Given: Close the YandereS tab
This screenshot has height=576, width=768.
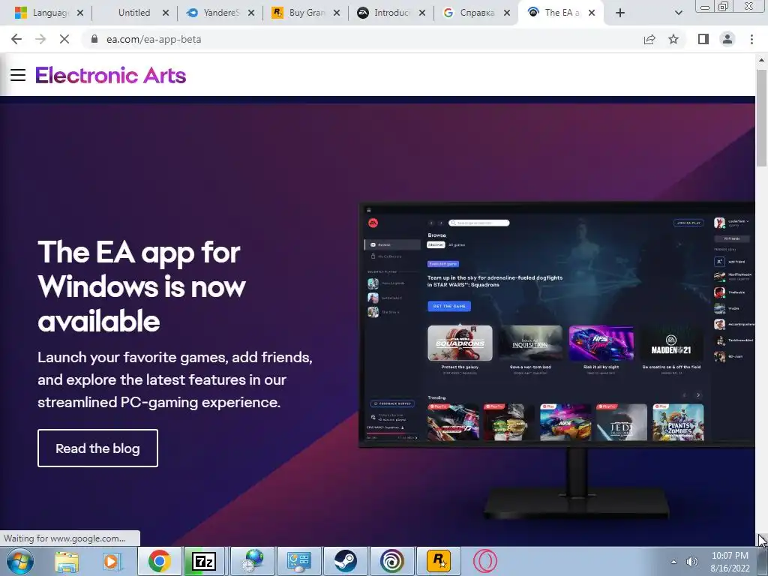Looking at the screenshot, I should coord(250,13).
